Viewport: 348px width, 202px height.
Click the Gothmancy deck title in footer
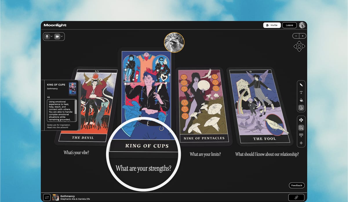(x=67, y=196)
